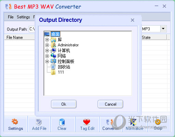This screenshot has width=175, height=137.
Task: Close the Output Directory dialog
Action: point(133,20)
